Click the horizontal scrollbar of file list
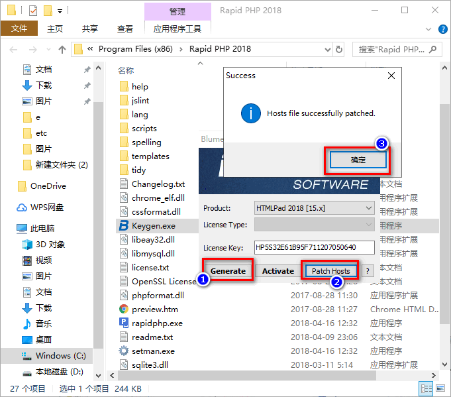 click(247, 375)
